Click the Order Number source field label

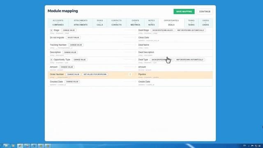pyautogui.click(x=57, y=74)
